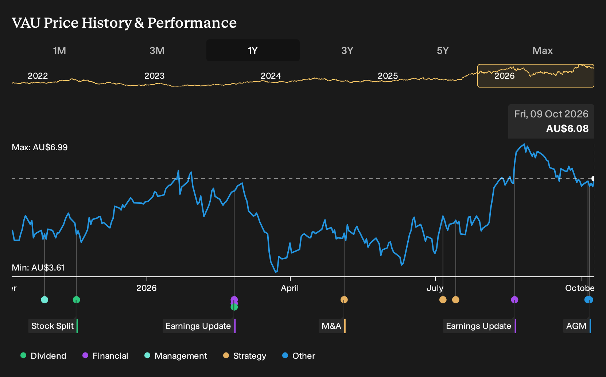Open the Earnings Update label near 2026
Image resolution: width=606 pixels, height=377 pixels.
[199, 326]
